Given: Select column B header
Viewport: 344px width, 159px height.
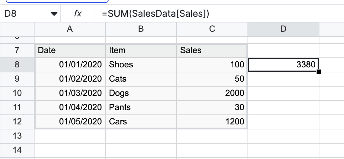Looking at the screenshot, I should point(141,30).
